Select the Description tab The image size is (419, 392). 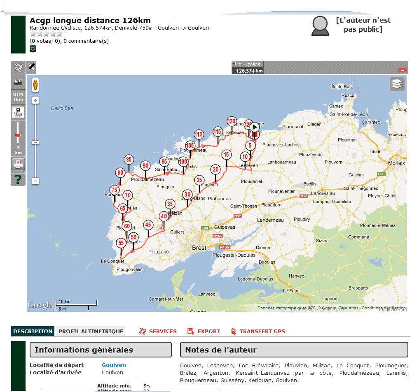click(x=33, y=331)
